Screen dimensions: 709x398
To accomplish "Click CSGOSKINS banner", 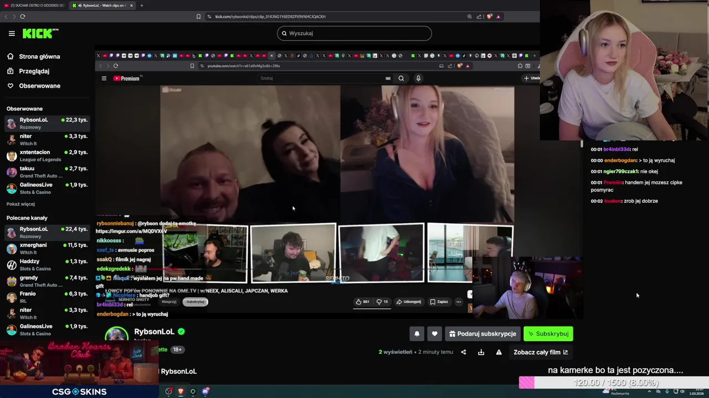I will point(79,391).
